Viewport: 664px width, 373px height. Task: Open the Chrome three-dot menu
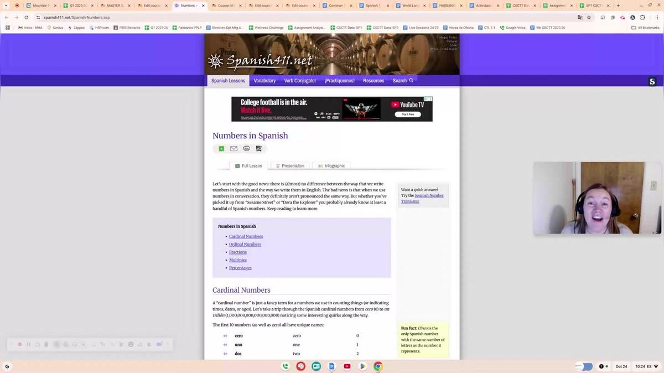point(657,17)
